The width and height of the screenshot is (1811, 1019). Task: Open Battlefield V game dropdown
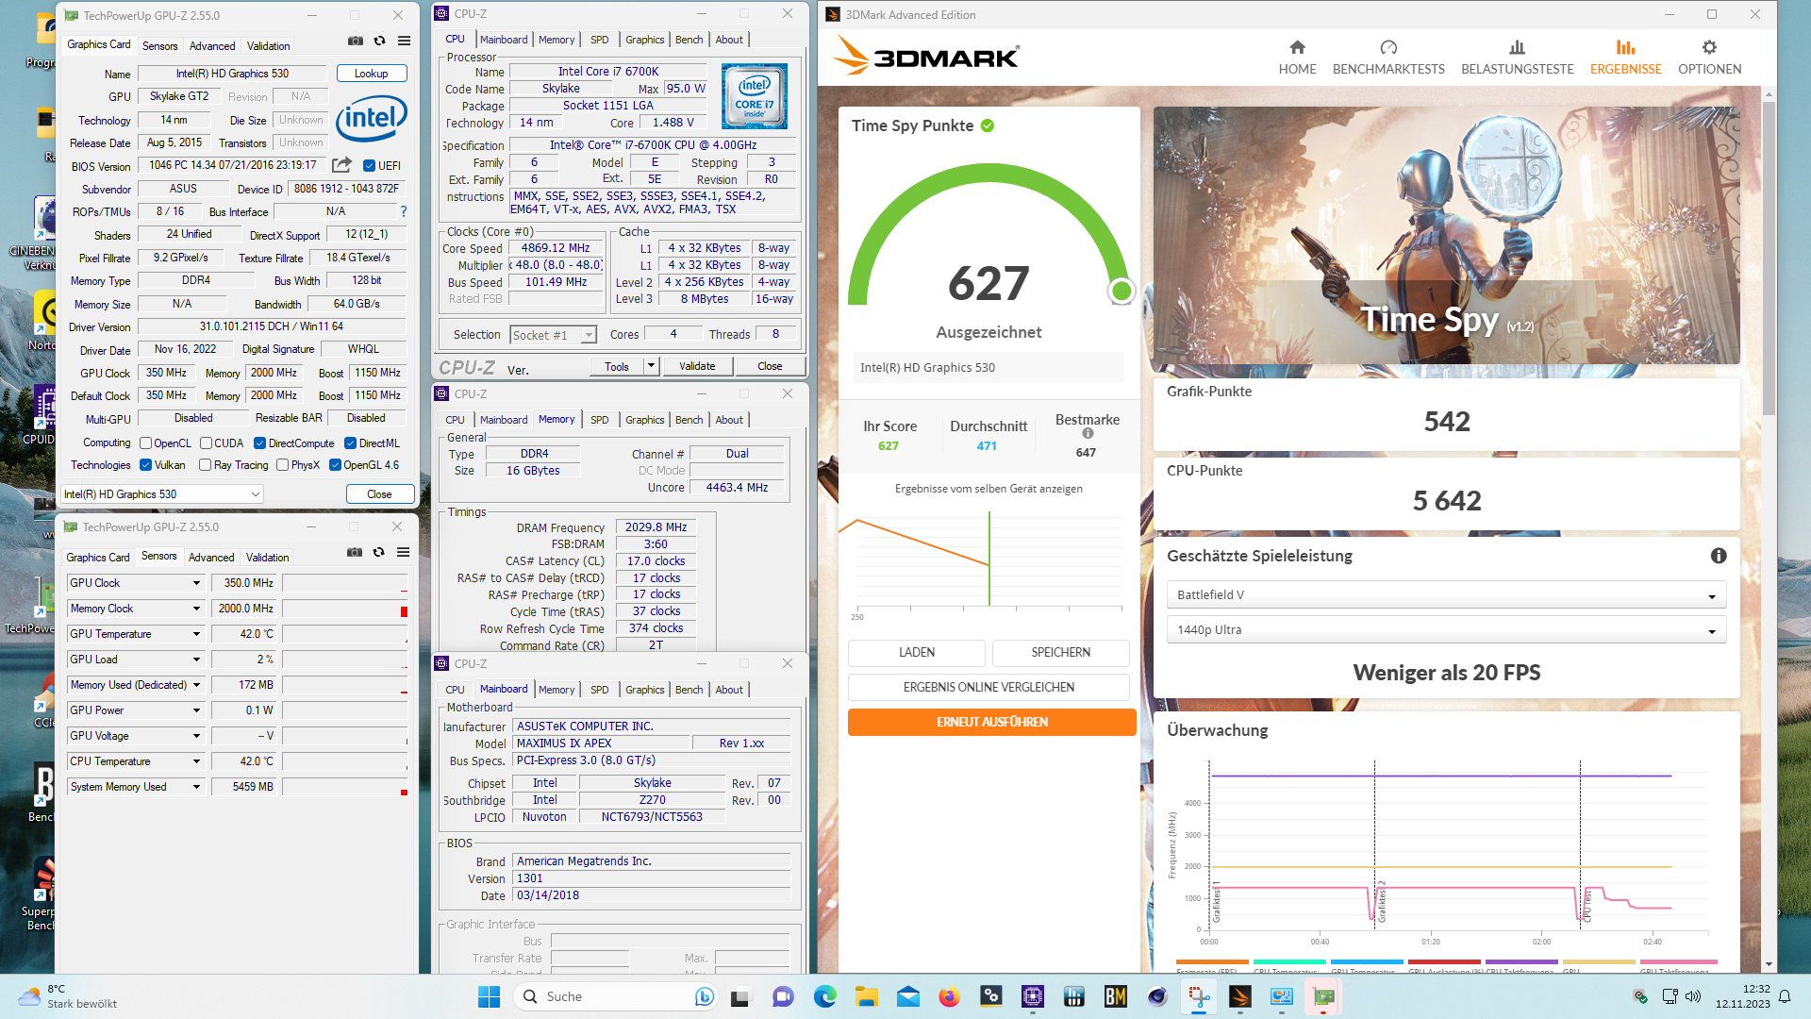pos(1446,595)
